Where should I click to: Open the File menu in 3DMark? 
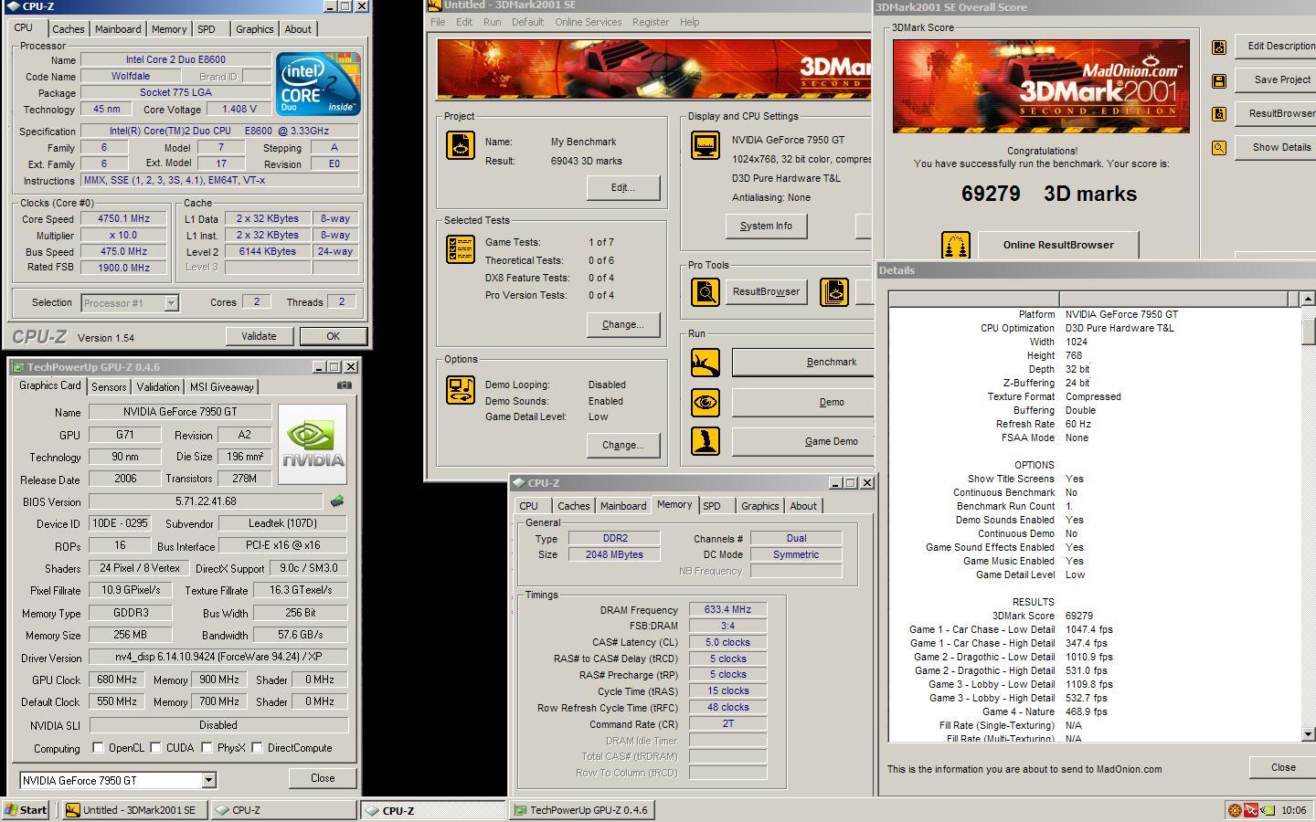pos(438,22)
